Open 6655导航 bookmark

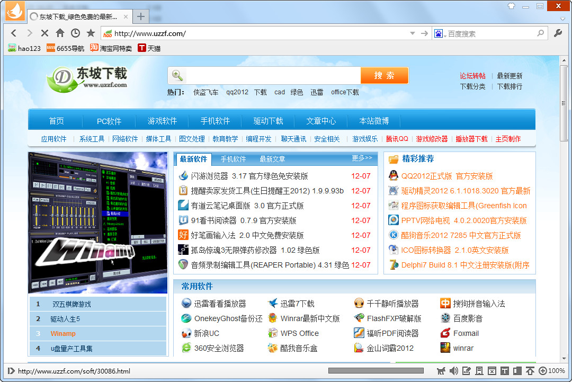tap(65, 48)
